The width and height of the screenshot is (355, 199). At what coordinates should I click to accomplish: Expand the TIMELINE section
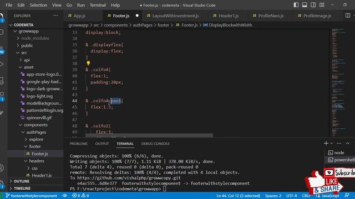pos(35,188)
